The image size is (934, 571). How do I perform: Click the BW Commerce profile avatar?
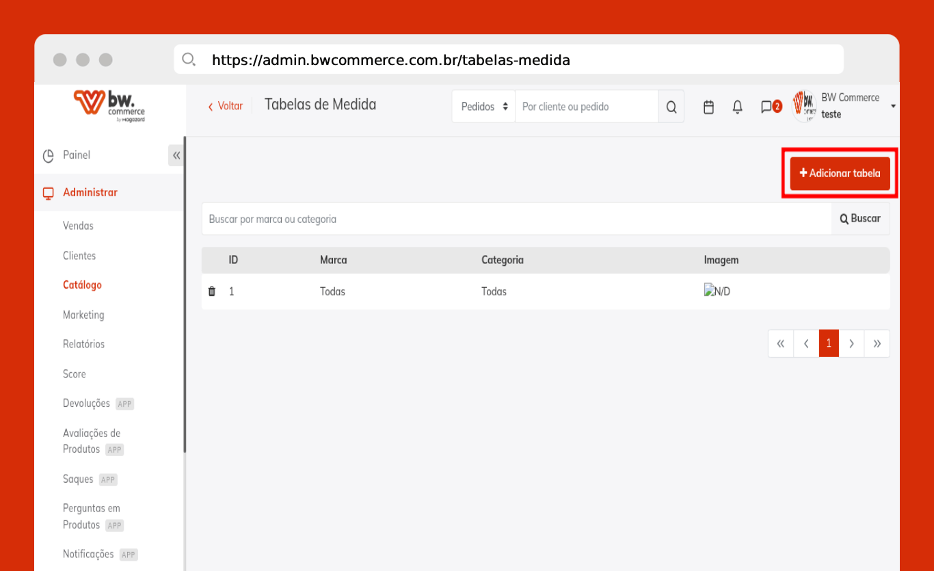[x=804, y=107]
